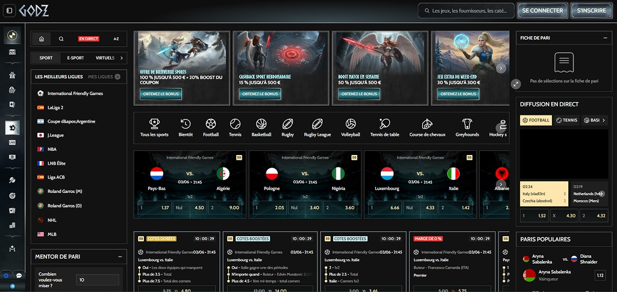Open the home icon in betting navigation

(x=42, y=39)
